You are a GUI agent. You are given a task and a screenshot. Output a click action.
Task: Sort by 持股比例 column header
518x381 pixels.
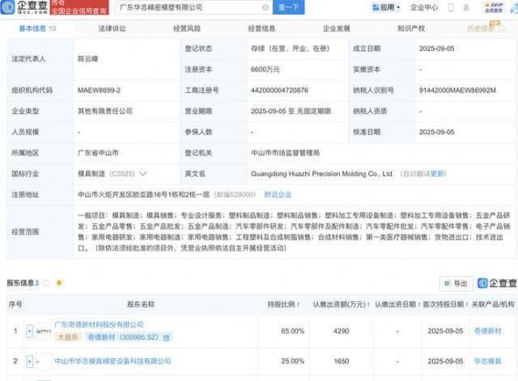pyautogui.click(x=284, y=304)
